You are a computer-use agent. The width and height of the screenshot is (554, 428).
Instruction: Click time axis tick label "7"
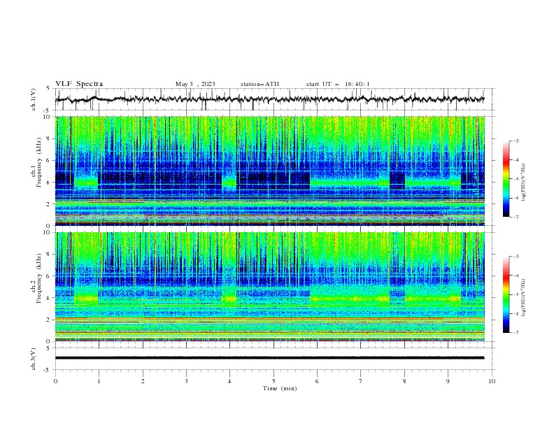pos(361,381)
